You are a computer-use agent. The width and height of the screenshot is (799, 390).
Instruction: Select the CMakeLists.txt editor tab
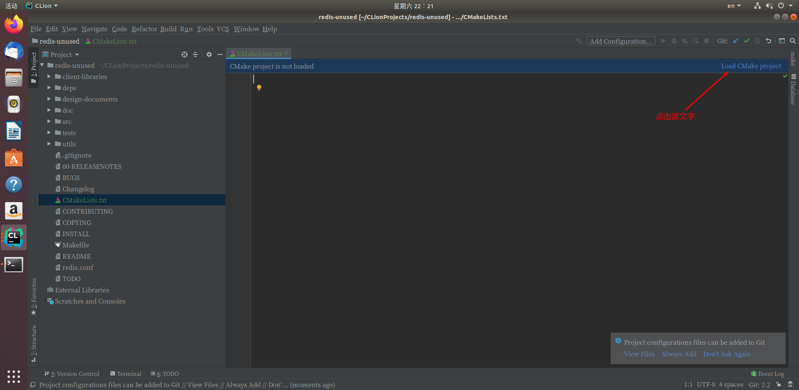259,54
